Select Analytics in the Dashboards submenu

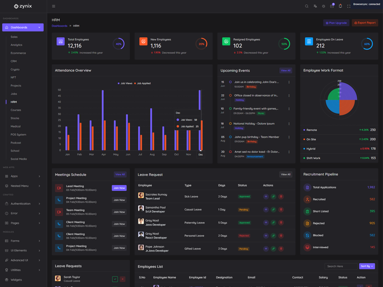point(16,45)
